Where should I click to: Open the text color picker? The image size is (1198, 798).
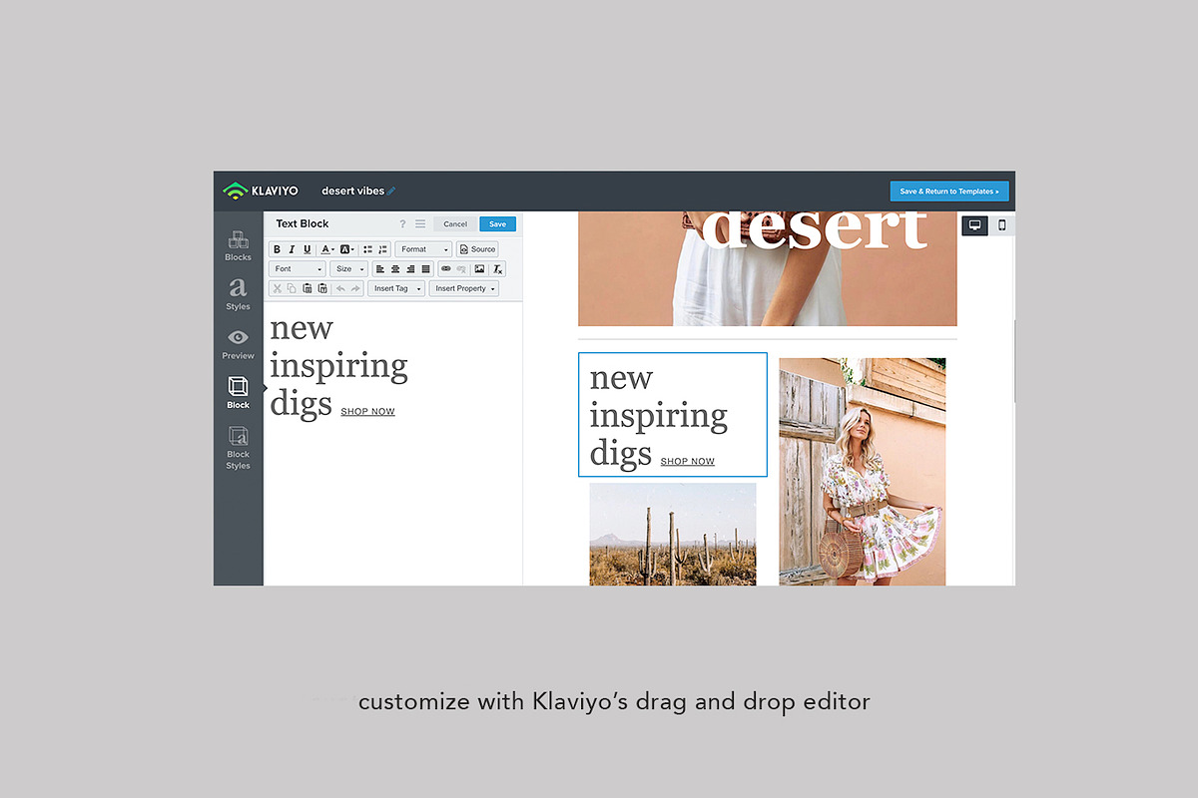tap(326, 249)
